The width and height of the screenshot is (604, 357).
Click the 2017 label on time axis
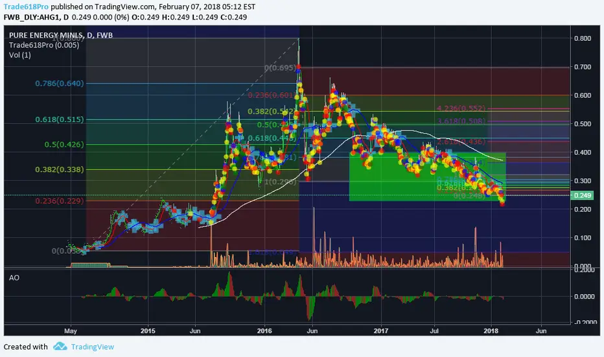(x=380, y=331)
